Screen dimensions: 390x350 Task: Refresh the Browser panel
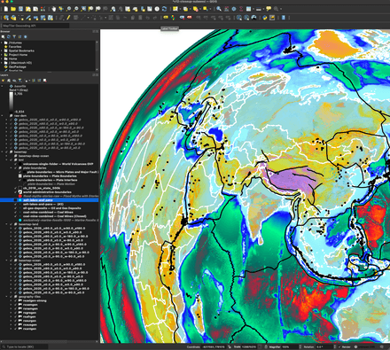click(9, 37)
